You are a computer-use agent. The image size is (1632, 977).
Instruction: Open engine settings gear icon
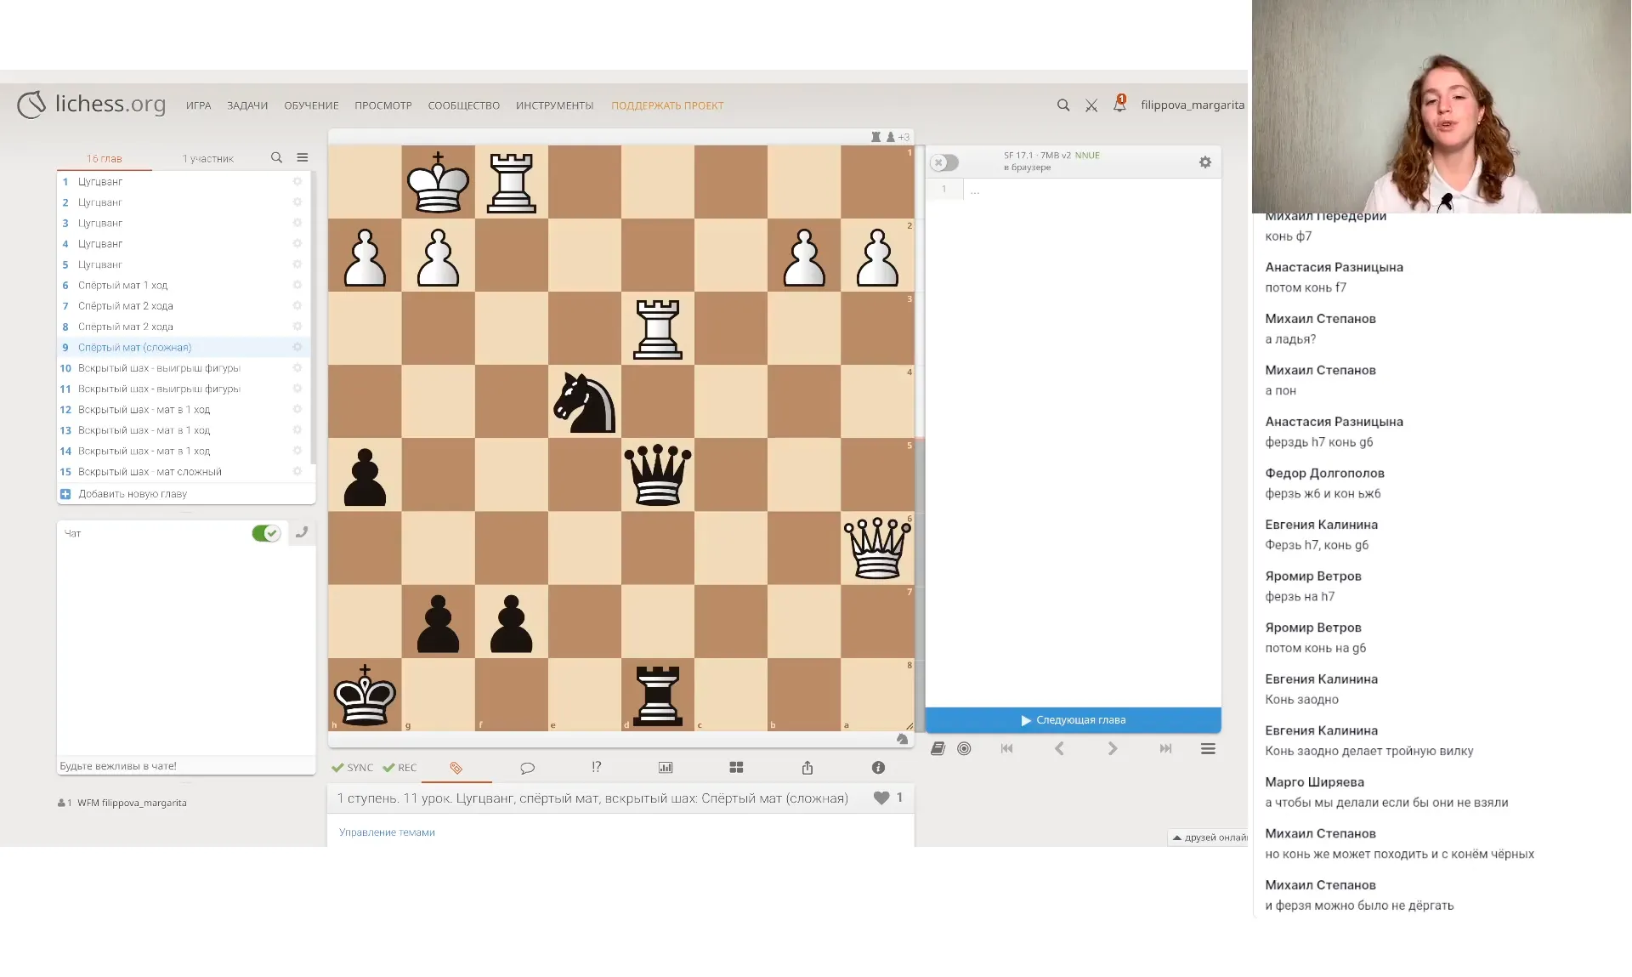tap(1204, 162)
